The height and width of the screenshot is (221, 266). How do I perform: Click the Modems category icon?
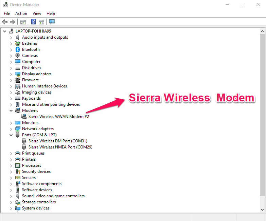click(x=17, y=110)
